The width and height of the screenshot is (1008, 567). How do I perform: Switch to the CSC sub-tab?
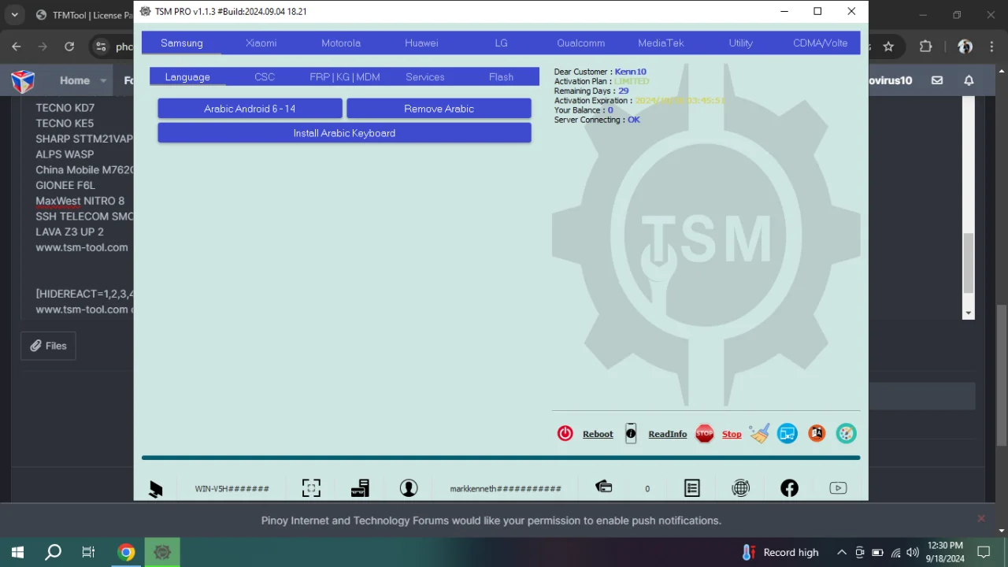[265, 76]
